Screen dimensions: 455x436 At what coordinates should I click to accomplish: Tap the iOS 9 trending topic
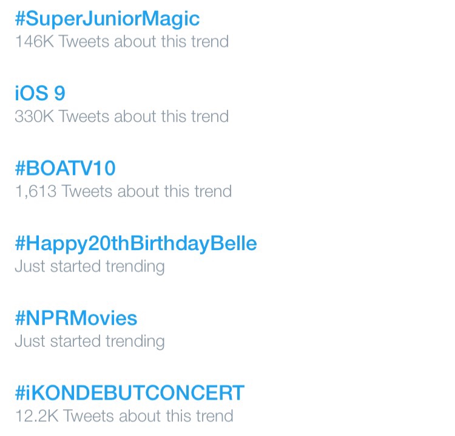pyautogui.click(x=40, y=94)
